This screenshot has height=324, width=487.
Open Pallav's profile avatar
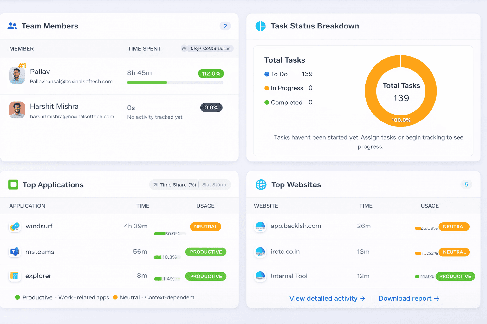point(17,75)
